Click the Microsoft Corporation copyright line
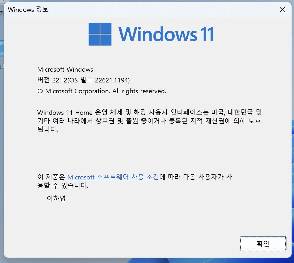The height and width of the screenshot is (263, 294). coord(101,91)
